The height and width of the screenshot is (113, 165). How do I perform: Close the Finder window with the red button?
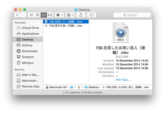[16, 10]
